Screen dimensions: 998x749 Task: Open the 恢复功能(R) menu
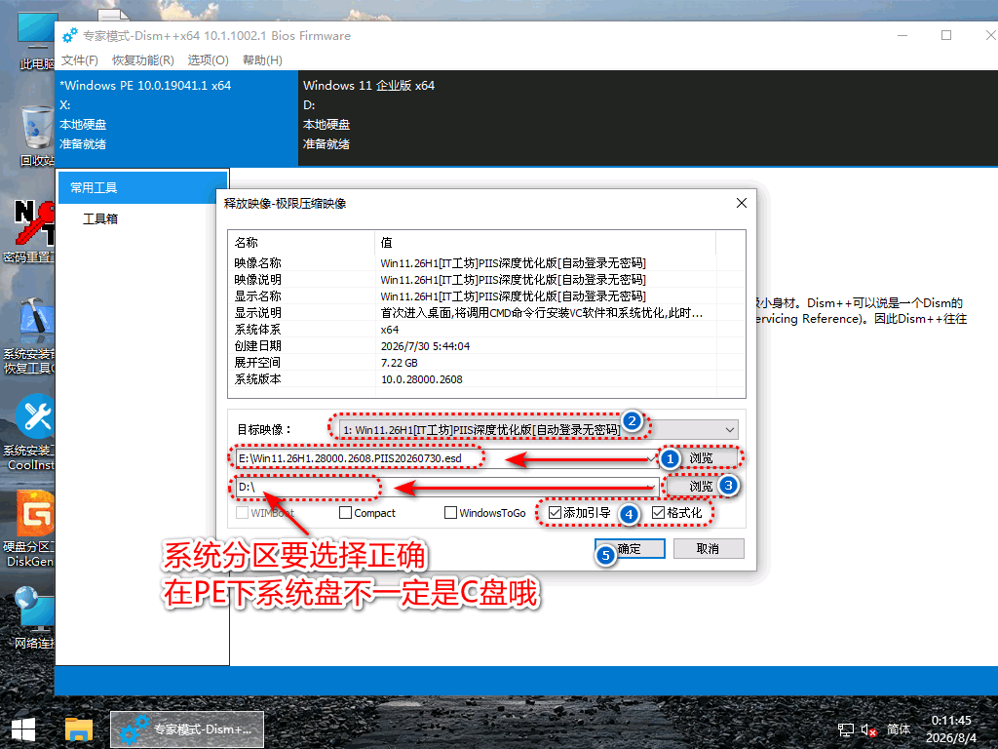[x=142, y=59]
